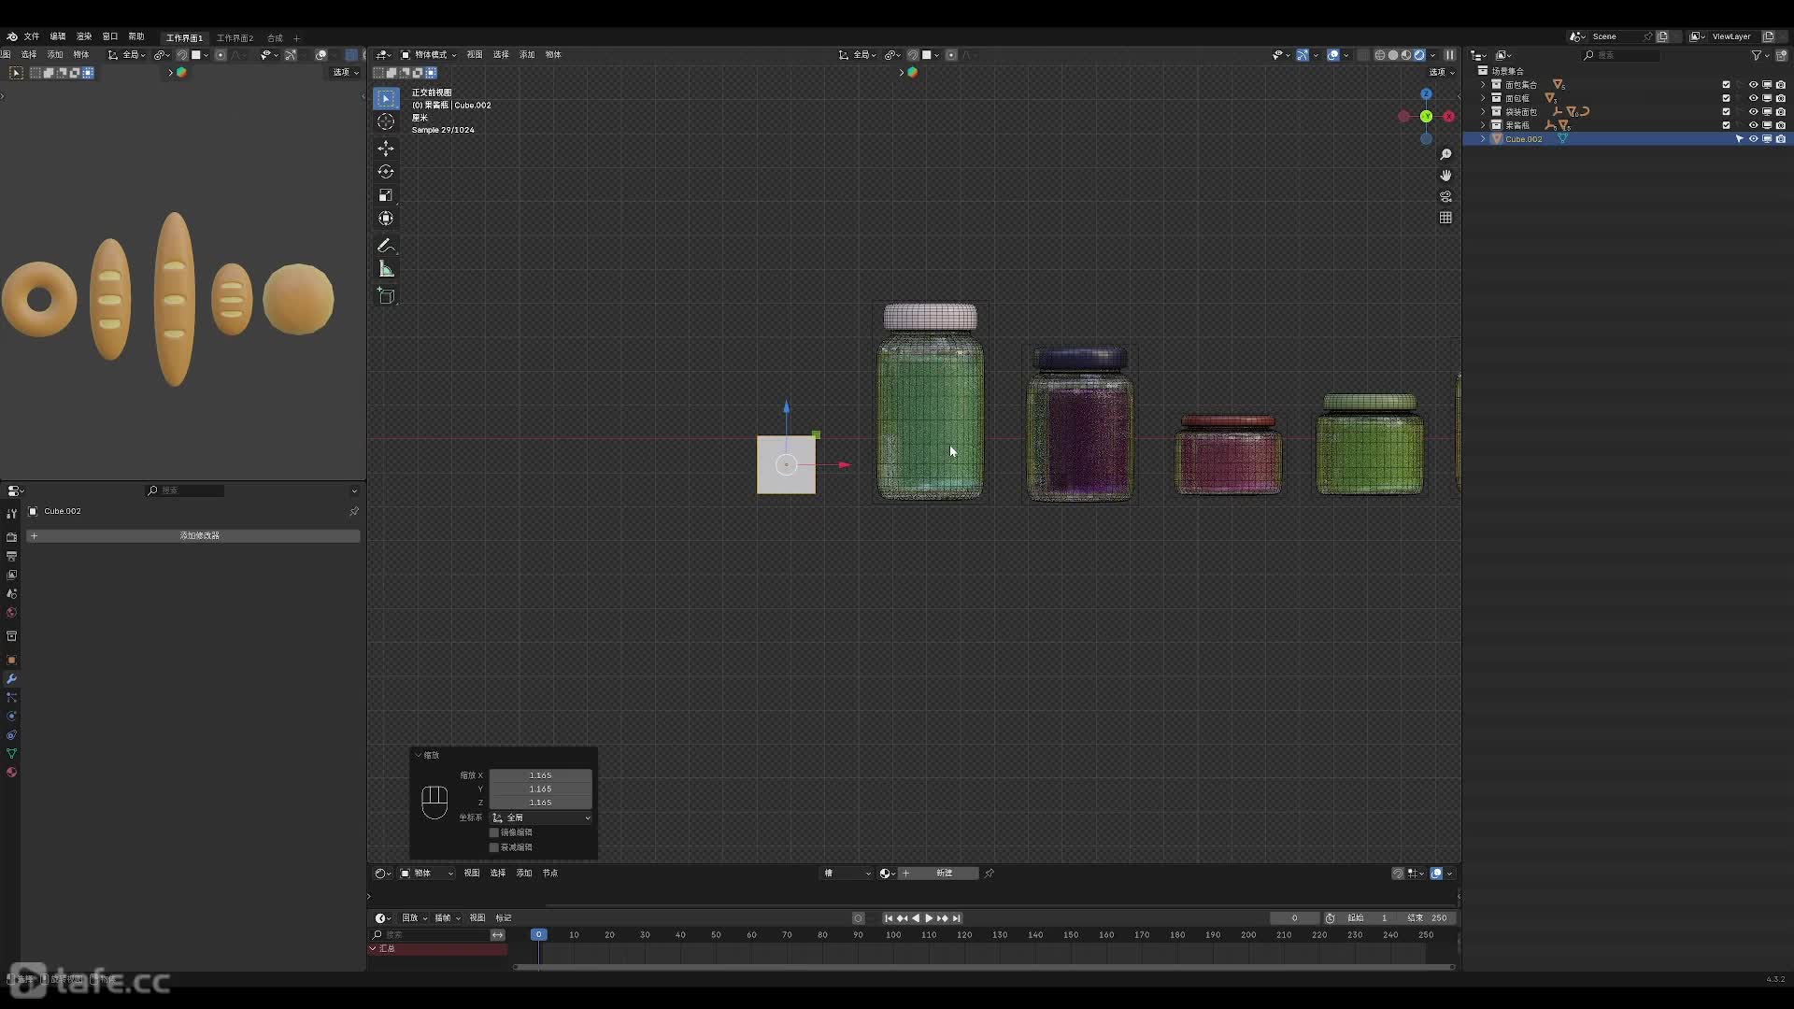Screen dimensions: 1794x1009
Task: Activate the Add Cube tool
Action: (x=386, y=296)
